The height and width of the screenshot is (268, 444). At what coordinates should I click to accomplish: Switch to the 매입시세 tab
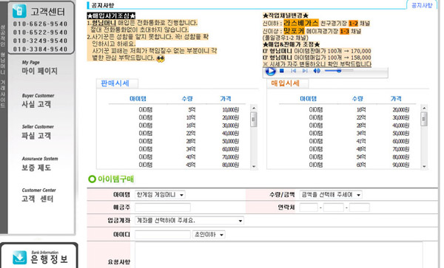[x=286, y=83]
